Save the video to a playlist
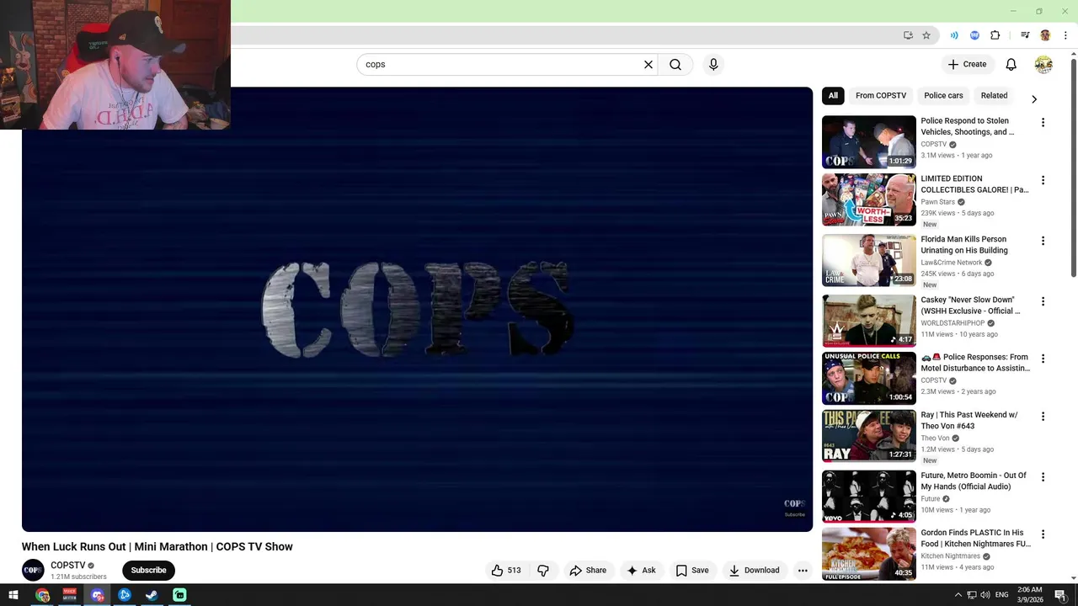This screenshot has width=1078, height=606. point(692,570)
